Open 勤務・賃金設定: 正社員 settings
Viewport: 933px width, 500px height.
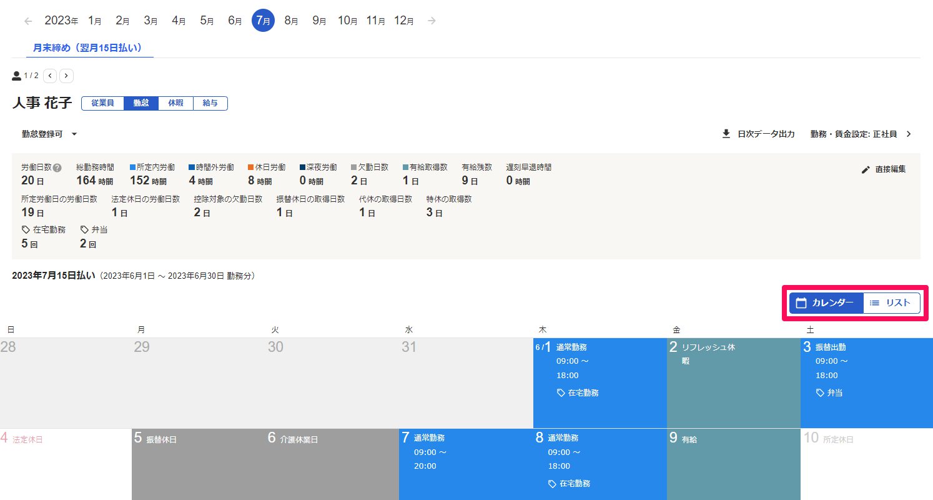[x=861, y=134]
